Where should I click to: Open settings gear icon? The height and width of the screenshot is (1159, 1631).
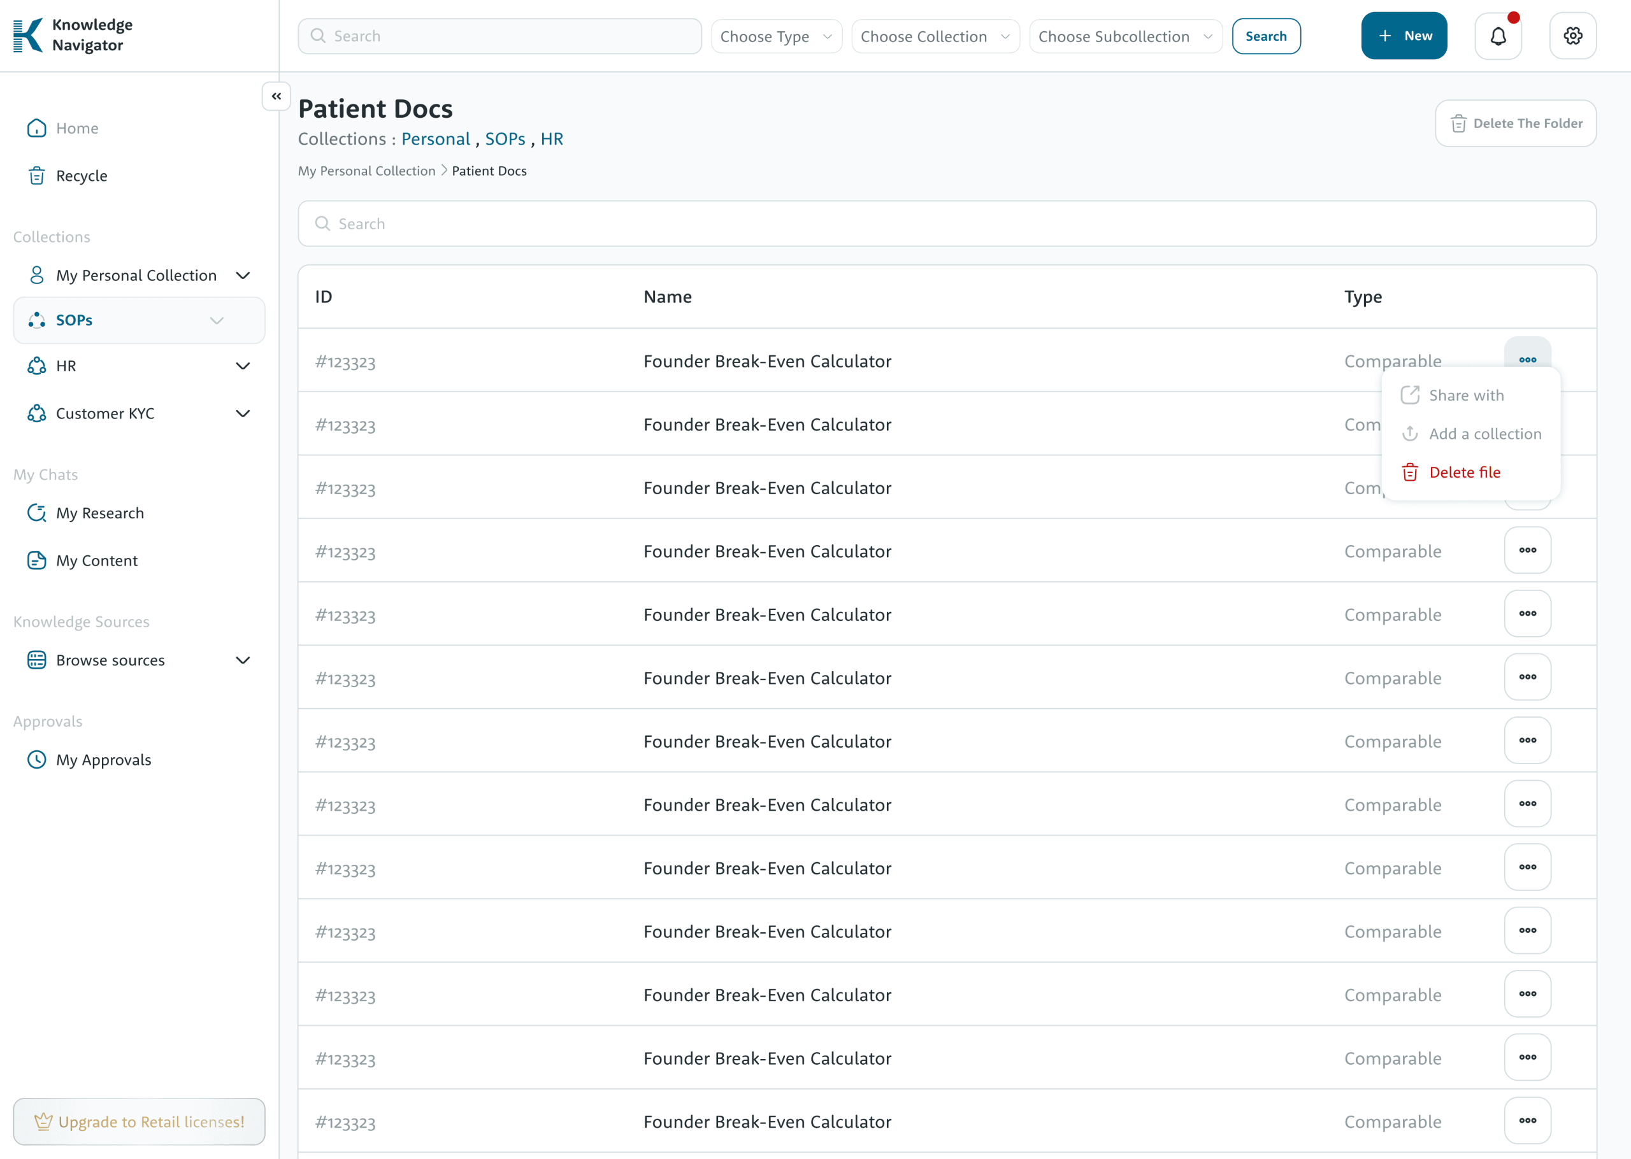coord(1572,36)
